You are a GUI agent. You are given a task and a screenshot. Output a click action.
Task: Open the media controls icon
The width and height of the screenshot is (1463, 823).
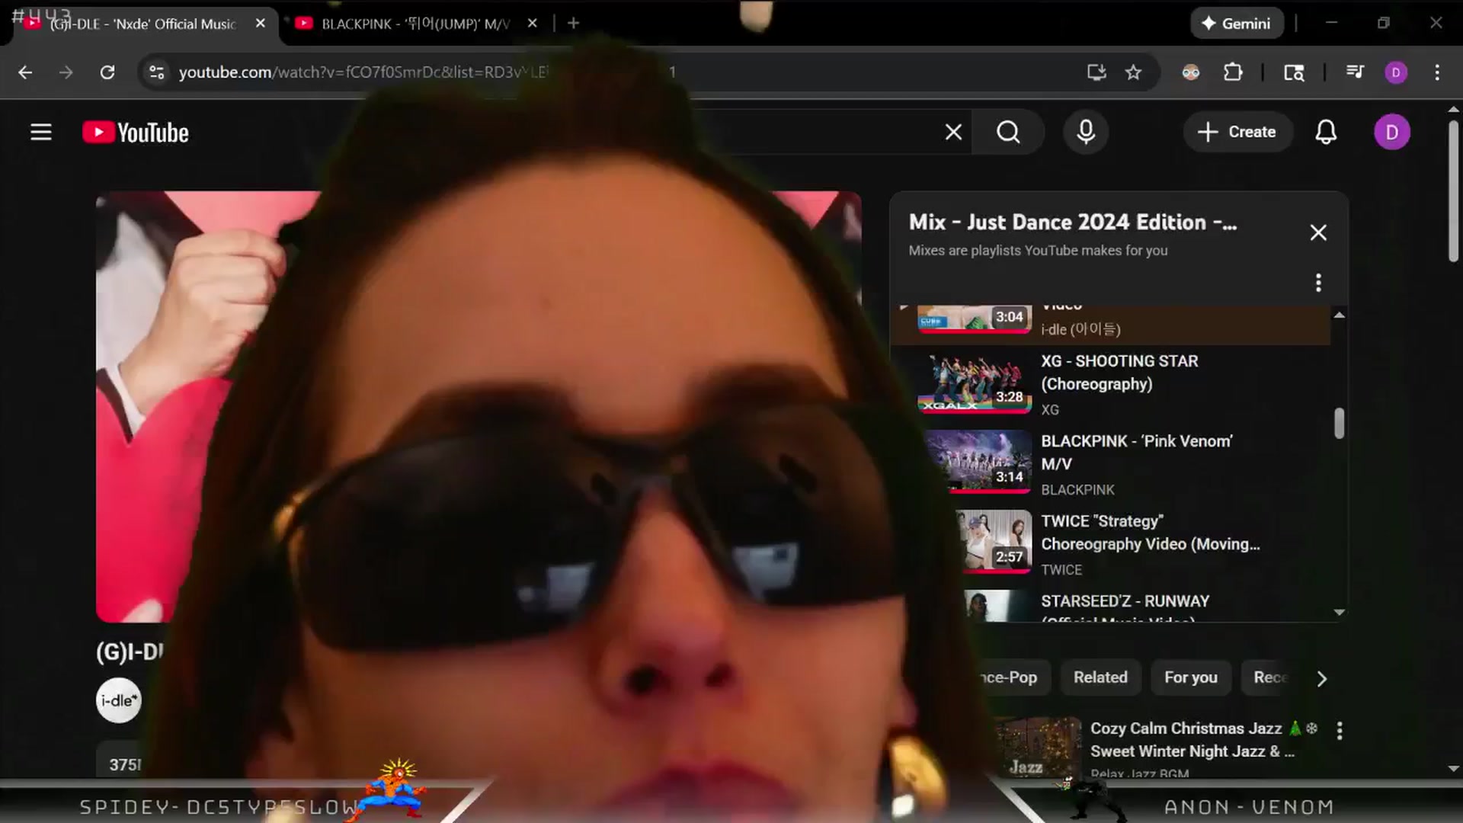[x=1355, y=72]
